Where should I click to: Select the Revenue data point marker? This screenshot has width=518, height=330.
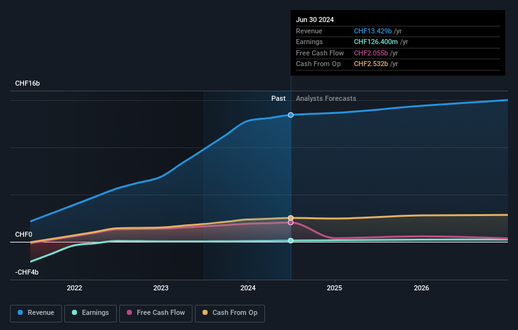click(x=291, y=115)
